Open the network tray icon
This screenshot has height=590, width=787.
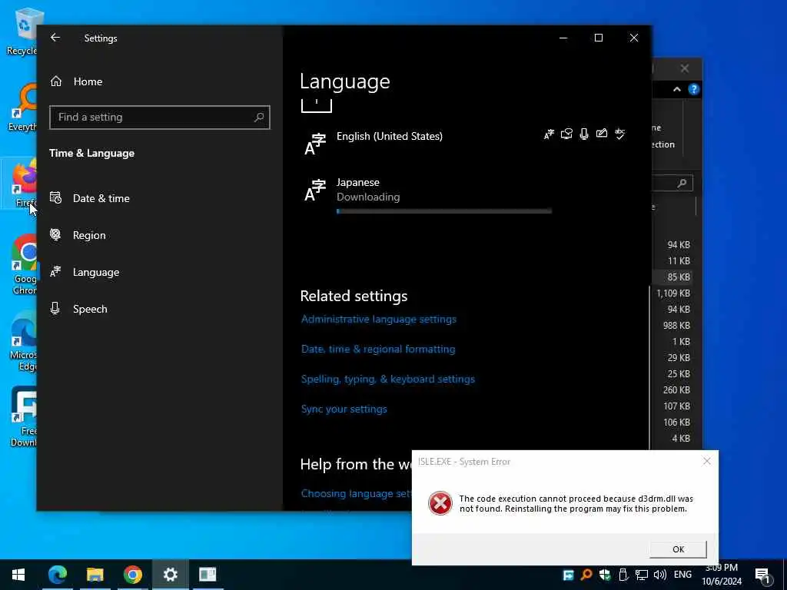tap(642, 575)
